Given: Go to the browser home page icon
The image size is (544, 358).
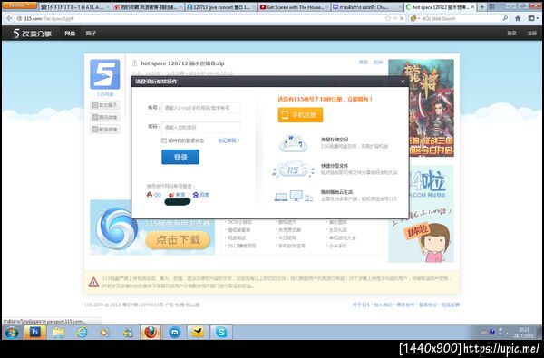Looking at the screenshot, I should (x=518, y=18).
